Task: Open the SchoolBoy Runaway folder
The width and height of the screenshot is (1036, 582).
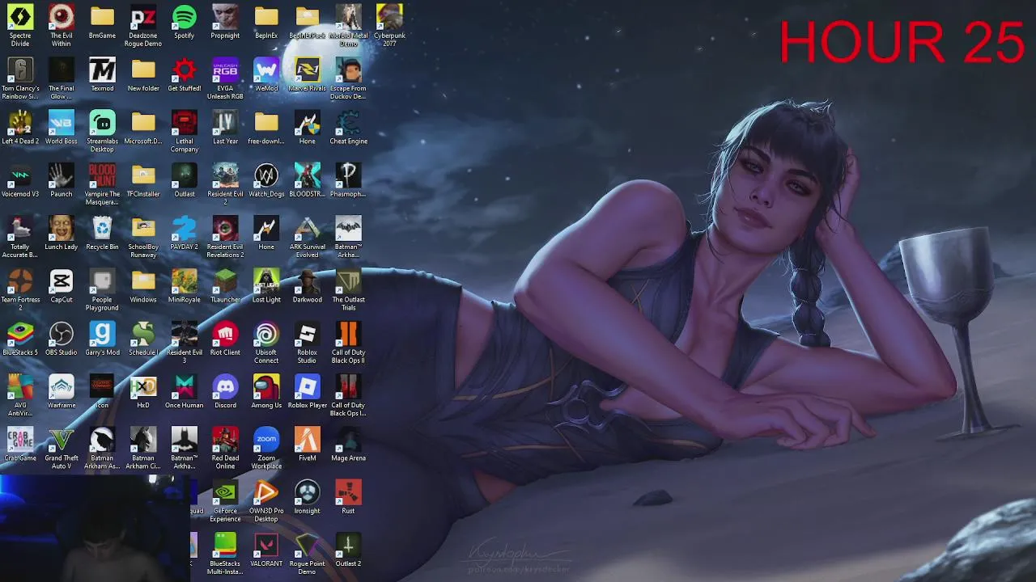Action: [x=143, y=229]
